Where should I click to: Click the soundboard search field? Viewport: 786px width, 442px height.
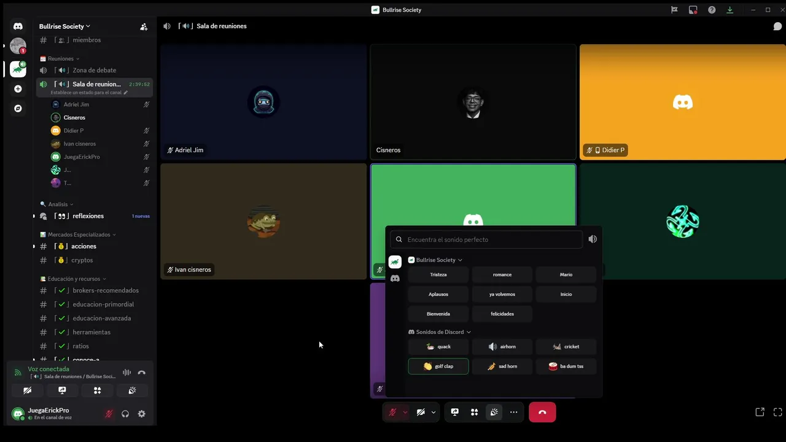tap(486, 239)
